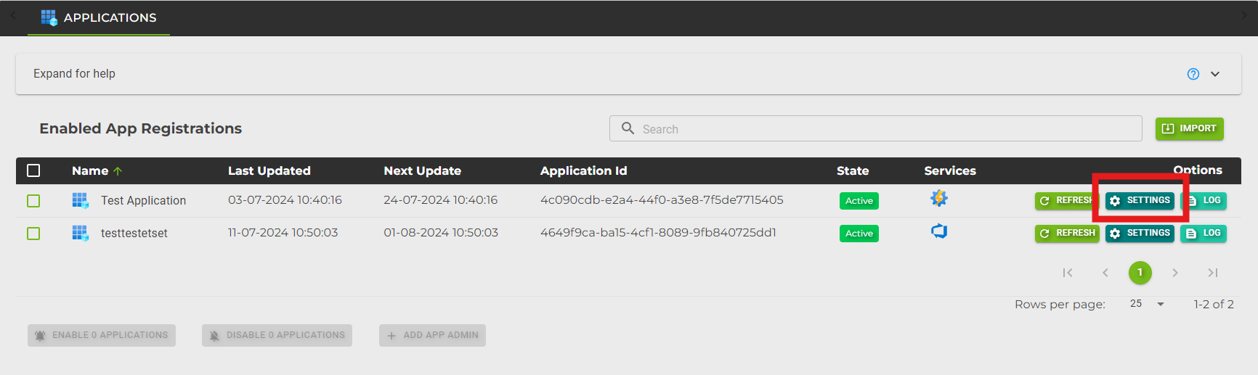Refresh the Test Application row

point(1066,201)
